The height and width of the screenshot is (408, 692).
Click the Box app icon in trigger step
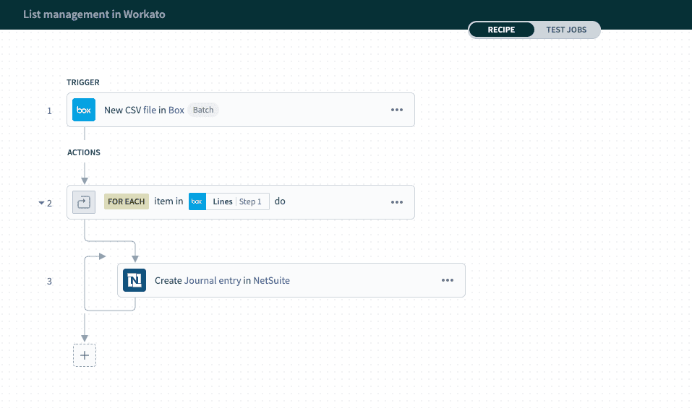[84, 110]
